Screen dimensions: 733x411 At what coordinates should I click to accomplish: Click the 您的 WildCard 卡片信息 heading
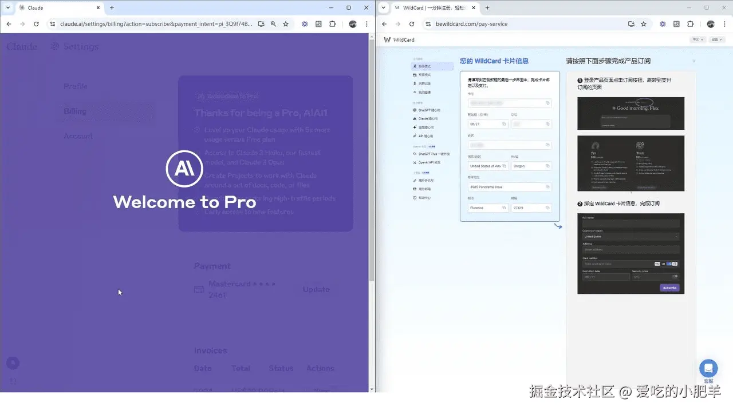pos(494,61)
